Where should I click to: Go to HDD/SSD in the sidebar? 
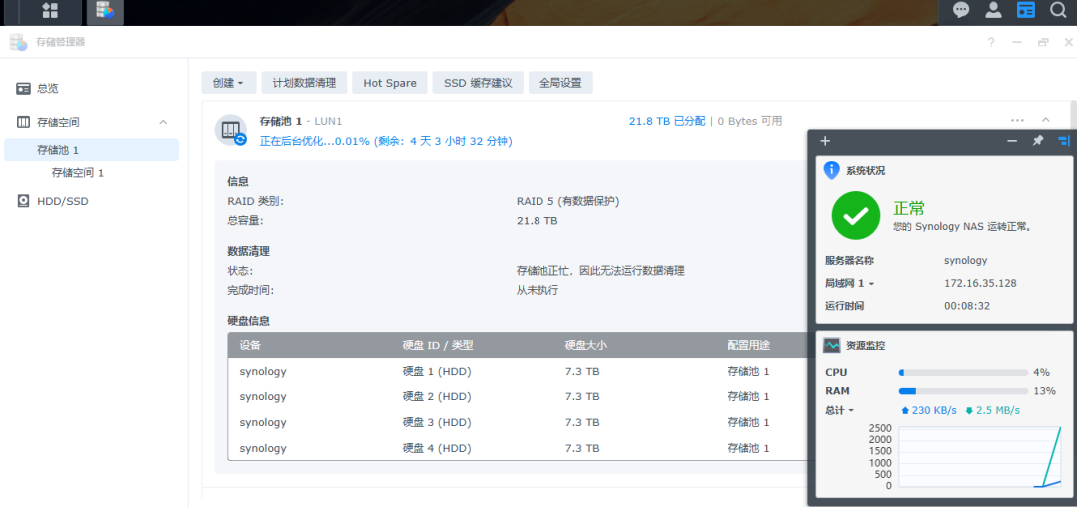pyautogui.click(x=62, y=201)
